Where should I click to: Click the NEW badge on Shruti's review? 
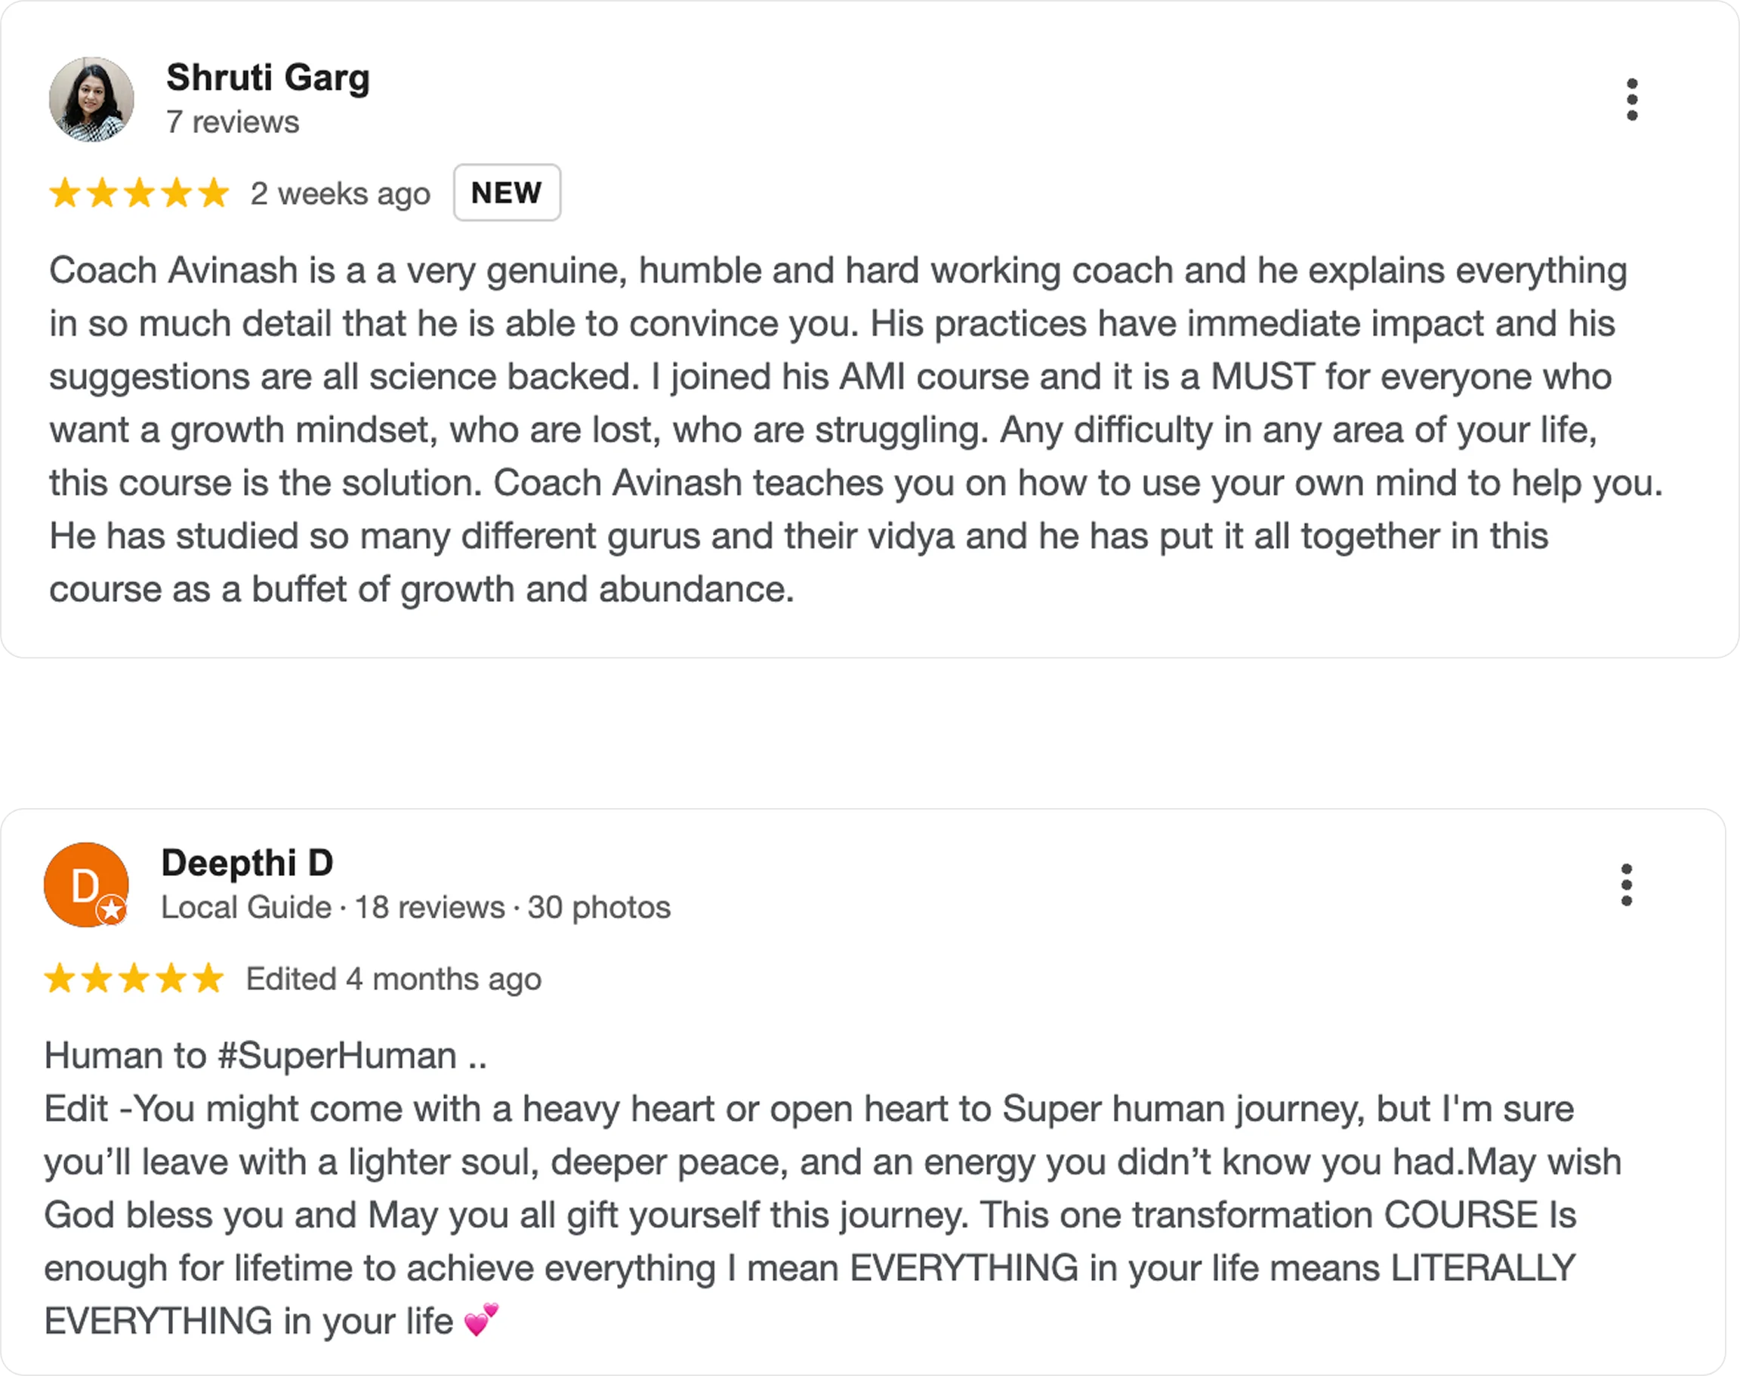pyautogui.click(x=507, y=193)
